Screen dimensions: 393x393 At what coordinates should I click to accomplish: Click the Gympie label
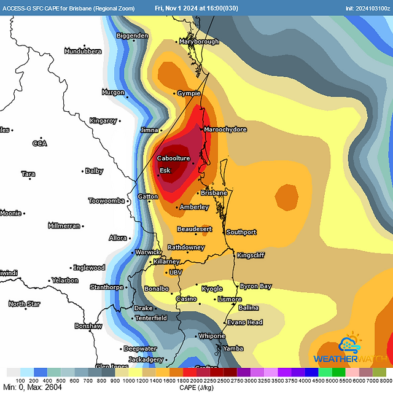(x=189, y=93)
